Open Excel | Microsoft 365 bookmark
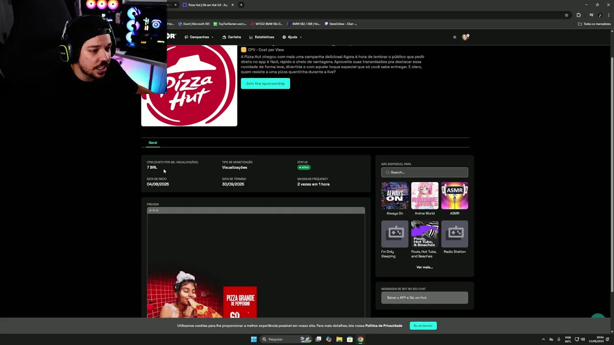Screen dimensions: 614x345 click(x=194, y=23)
